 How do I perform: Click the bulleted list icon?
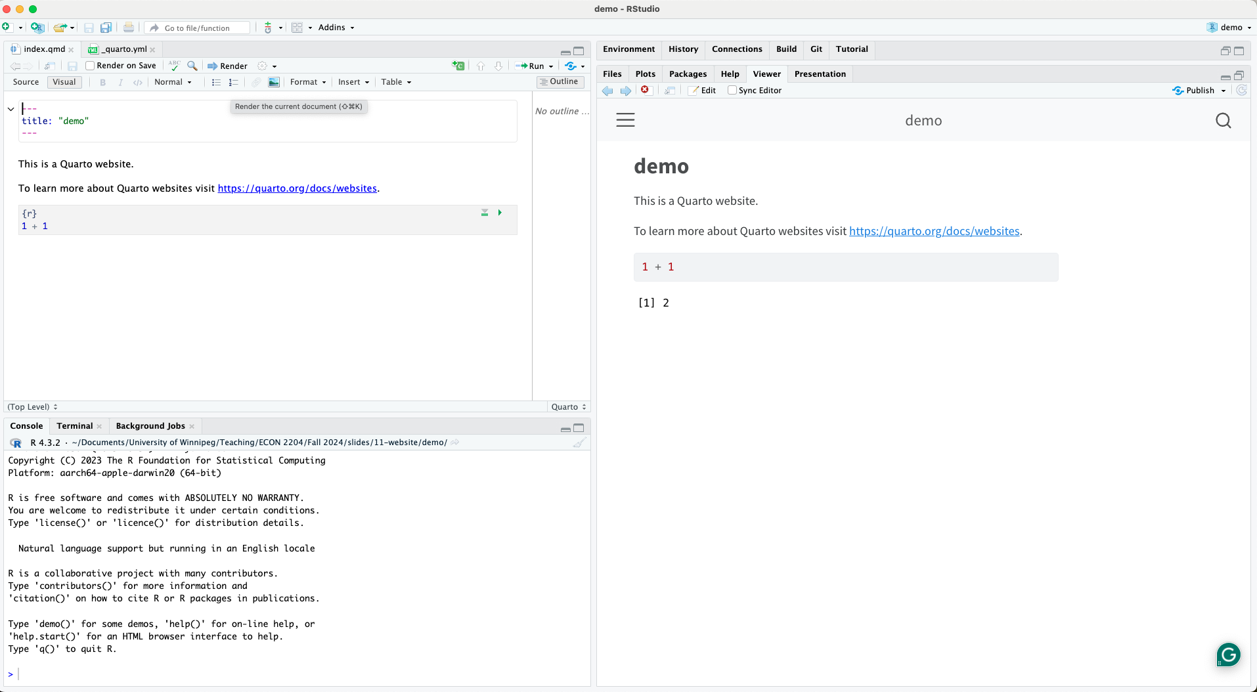click(216, 82)
